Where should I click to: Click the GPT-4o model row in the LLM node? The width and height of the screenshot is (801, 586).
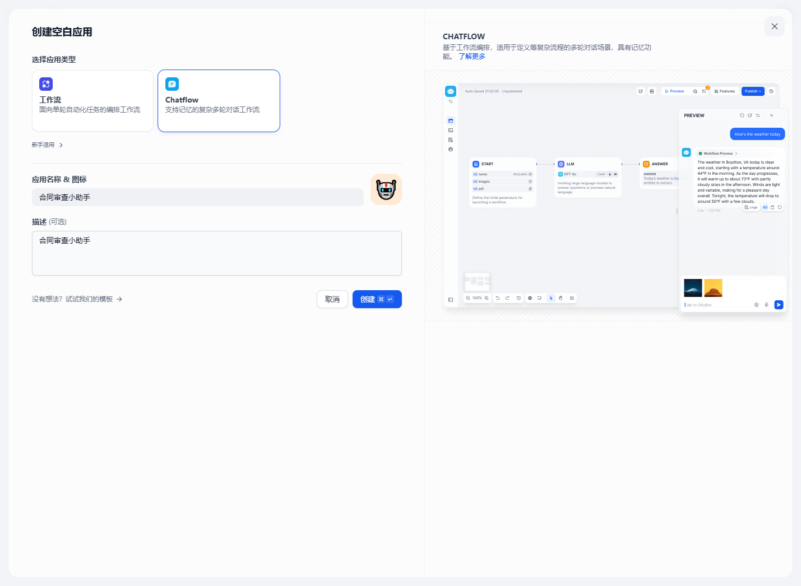[588, 174]
